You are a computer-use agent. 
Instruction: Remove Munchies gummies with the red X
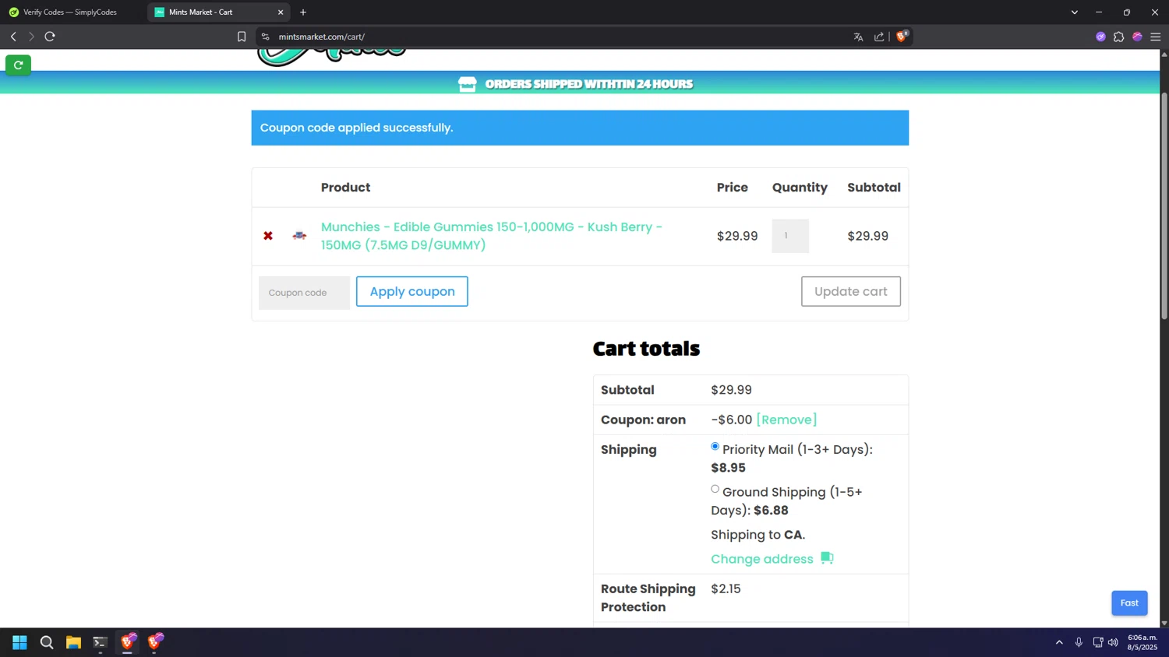point(268,236)
